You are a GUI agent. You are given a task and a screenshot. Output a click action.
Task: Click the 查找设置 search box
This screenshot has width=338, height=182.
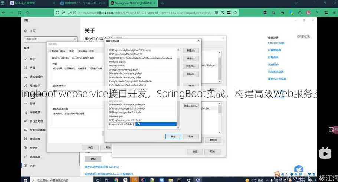pos(50,39)
